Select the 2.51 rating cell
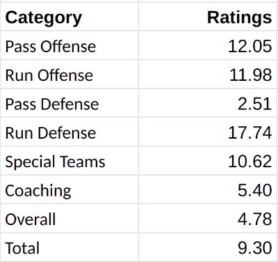Image resolution: width=278 pixels, height=262 pixels. [x=208, y=103]
